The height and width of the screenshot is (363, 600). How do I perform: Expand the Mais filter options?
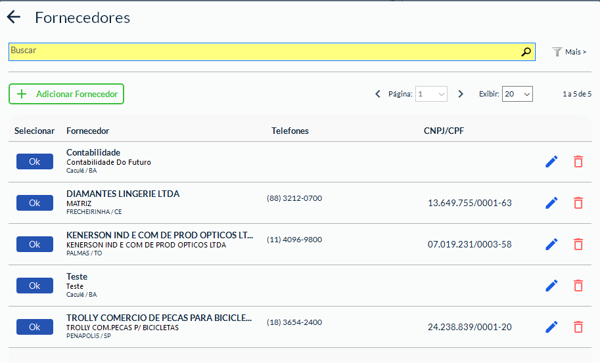click(x=569, y=52)
